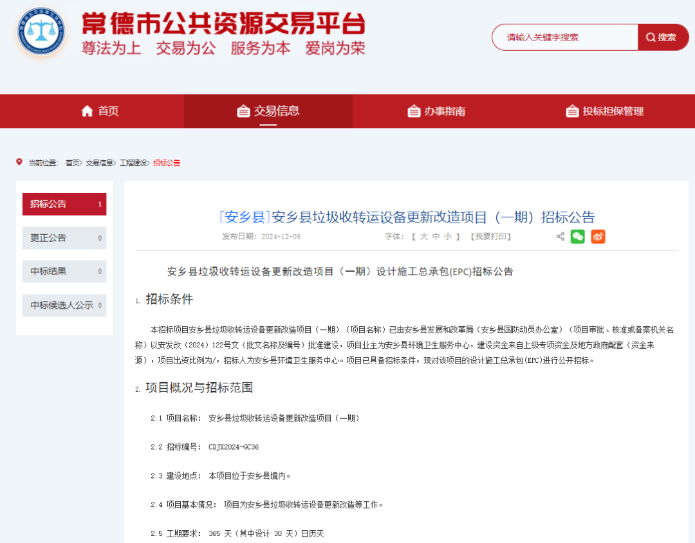Click the 2.5 工期要求 line
The width and height of the screenshot is (695, 543).
coord(237,533)
